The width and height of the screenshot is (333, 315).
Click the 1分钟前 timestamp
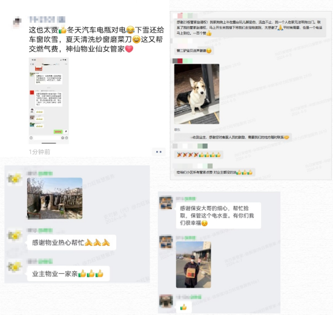(x=39, y=152)
